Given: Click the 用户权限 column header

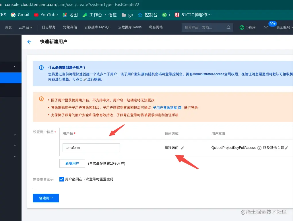Looking at the screenshot, I should click(x=218, y=134).
